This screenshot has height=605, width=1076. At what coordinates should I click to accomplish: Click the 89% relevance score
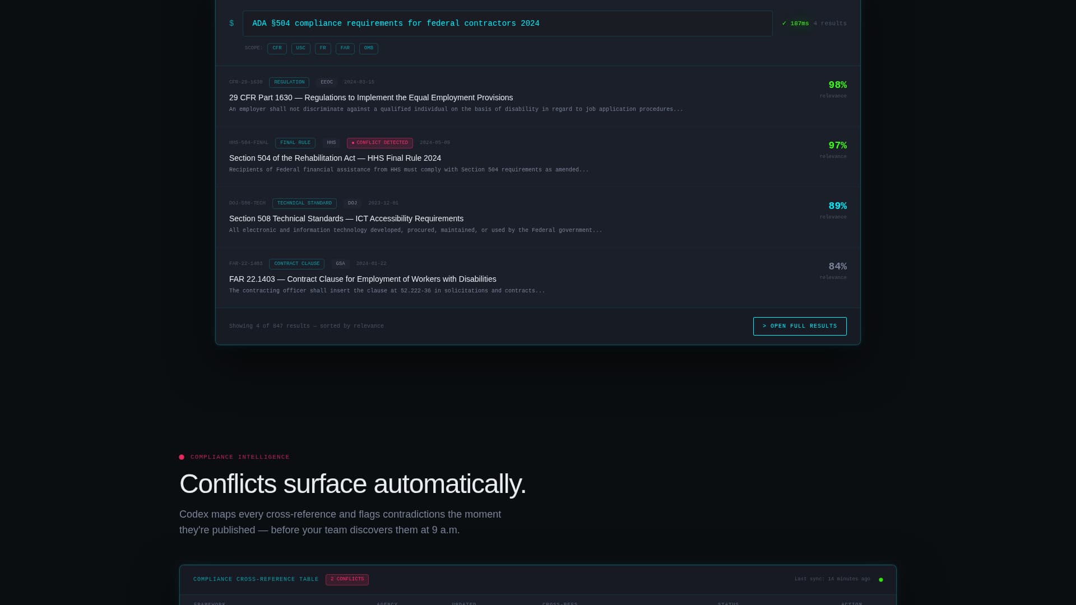[837, 206]
